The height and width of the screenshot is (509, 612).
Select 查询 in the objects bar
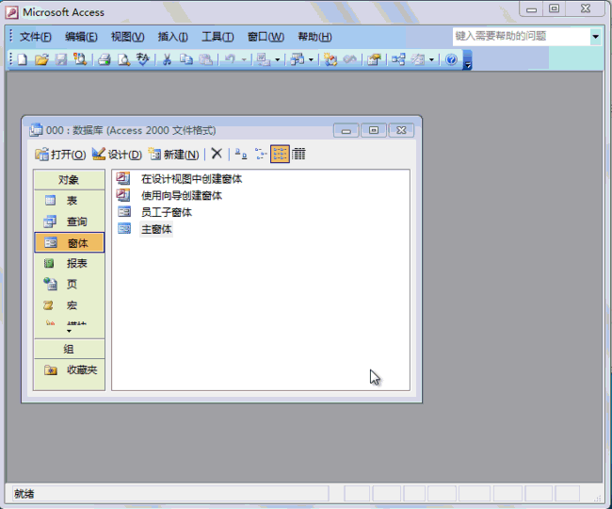(x=69, y=222)
